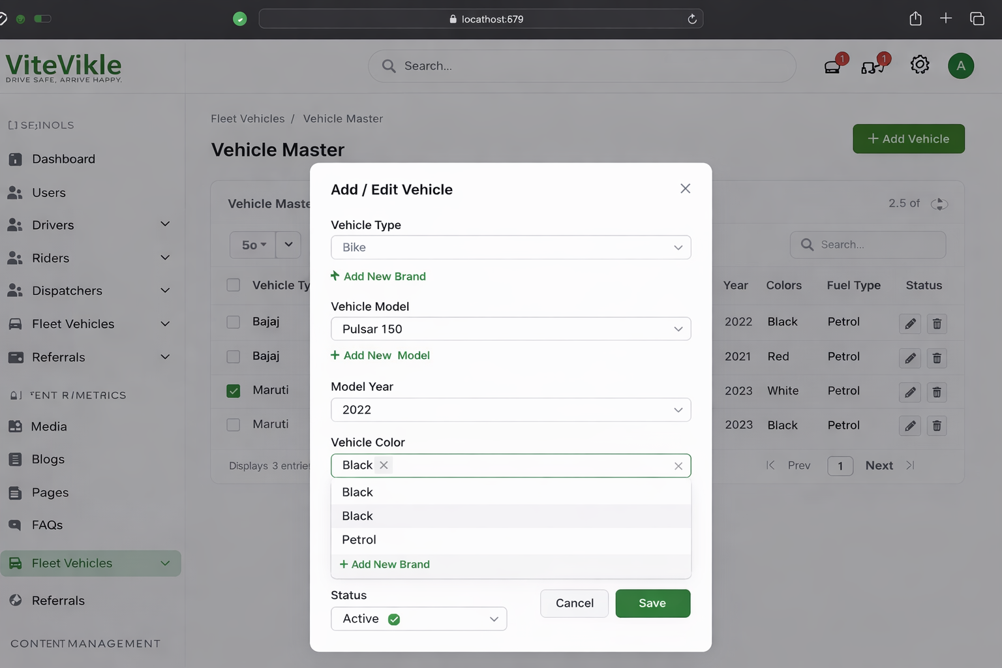Delete the Maruti 2023 White row
Screen dimensions: 1002x668
pos(937,392)
